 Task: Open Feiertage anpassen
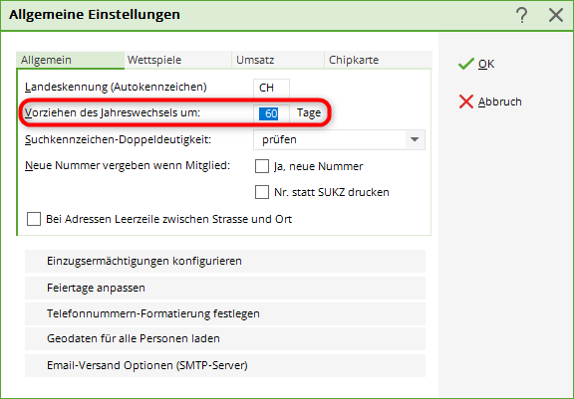225,288
